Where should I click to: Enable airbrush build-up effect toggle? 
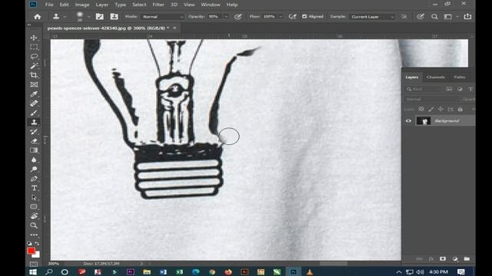click(292, 17)
